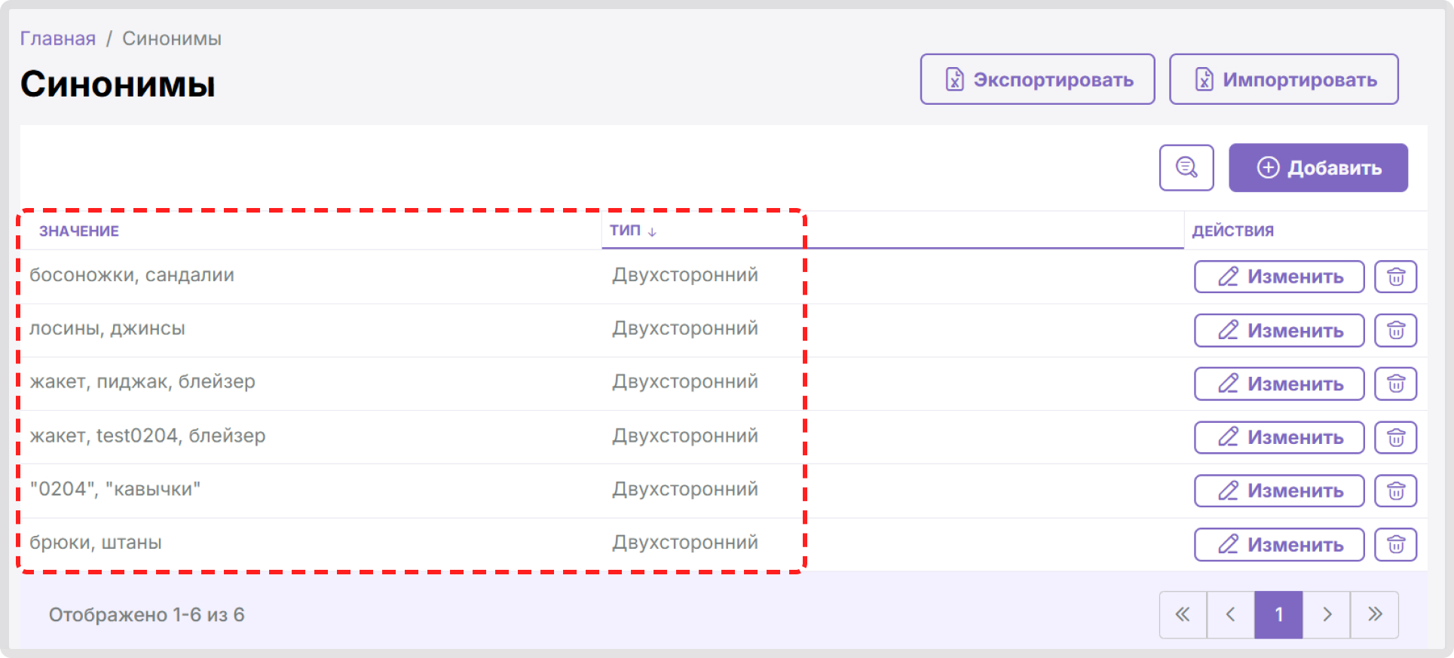Click the Экспортировать button
Viewport: 1454px width, 658px height.
[x=1037, y=79]
